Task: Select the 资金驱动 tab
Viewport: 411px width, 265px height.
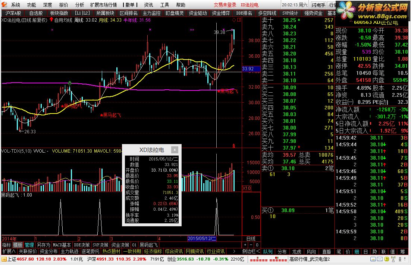Action: click(198, 13)
